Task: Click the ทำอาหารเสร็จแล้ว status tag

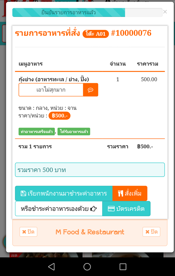Action: pyautogui.click(x=37, y=132)
